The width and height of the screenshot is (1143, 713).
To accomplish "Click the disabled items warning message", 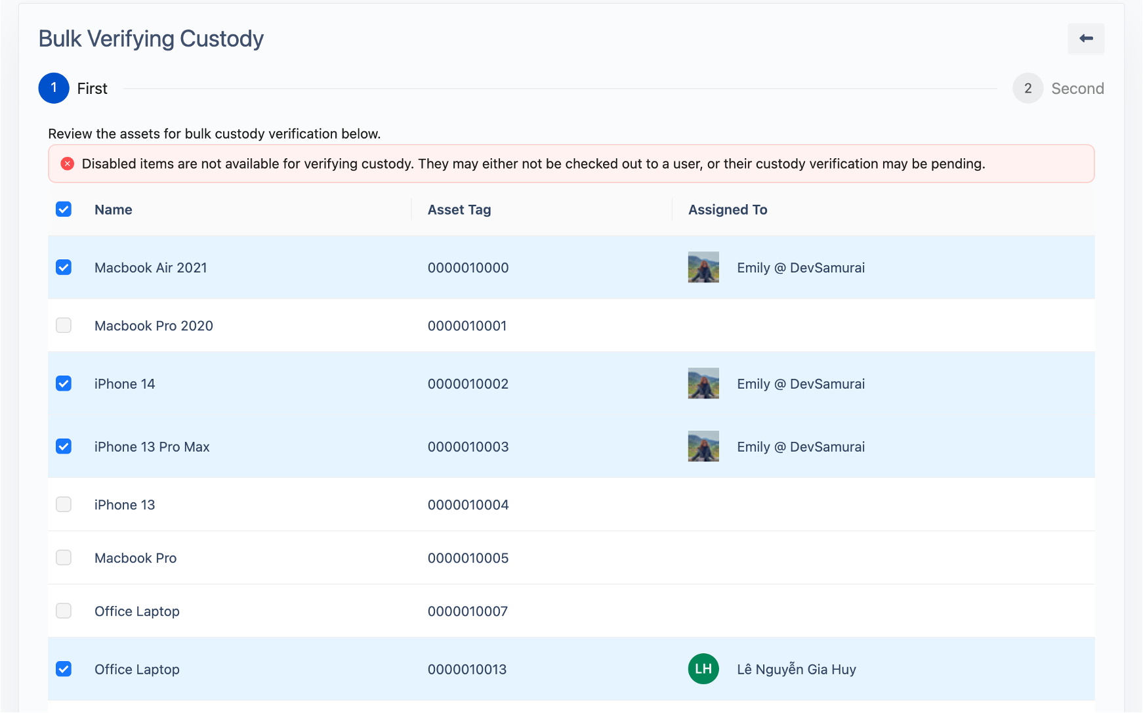I will click(533, 163).
